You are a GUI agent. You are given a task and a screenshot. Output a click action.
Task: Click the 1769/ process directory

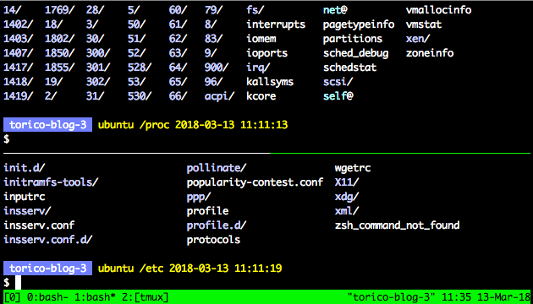(x=59, y=10)
